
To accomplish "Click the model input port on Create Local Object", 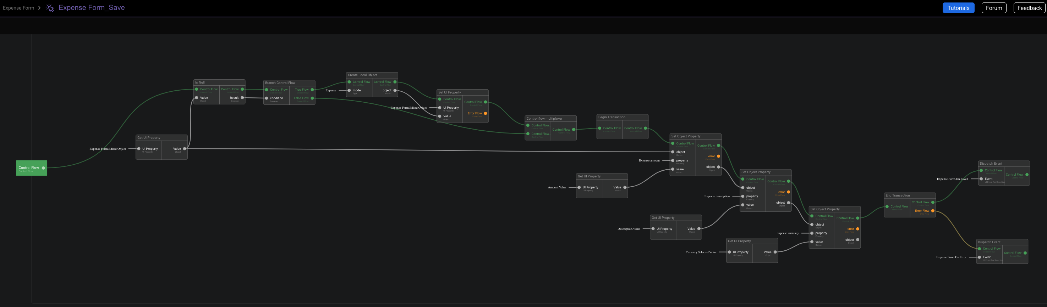I will 349,90.
